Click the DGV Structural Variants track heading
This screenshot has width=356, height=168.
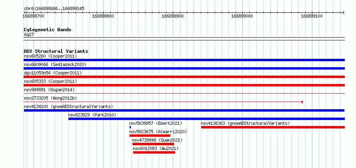coord(56,51)
